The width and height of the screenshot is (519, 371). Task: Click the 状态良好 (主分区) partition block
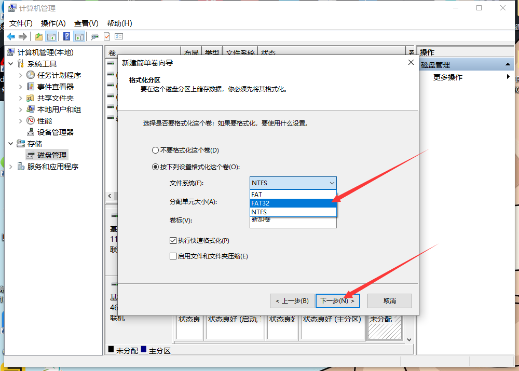point(332,327)
